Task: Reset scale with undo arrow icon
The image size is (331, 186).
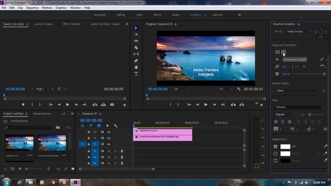Action: (322, 67)
